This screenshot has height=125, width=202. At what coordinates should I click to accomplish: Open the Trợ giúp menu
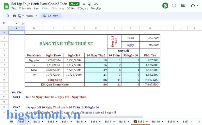coord(96,8)
